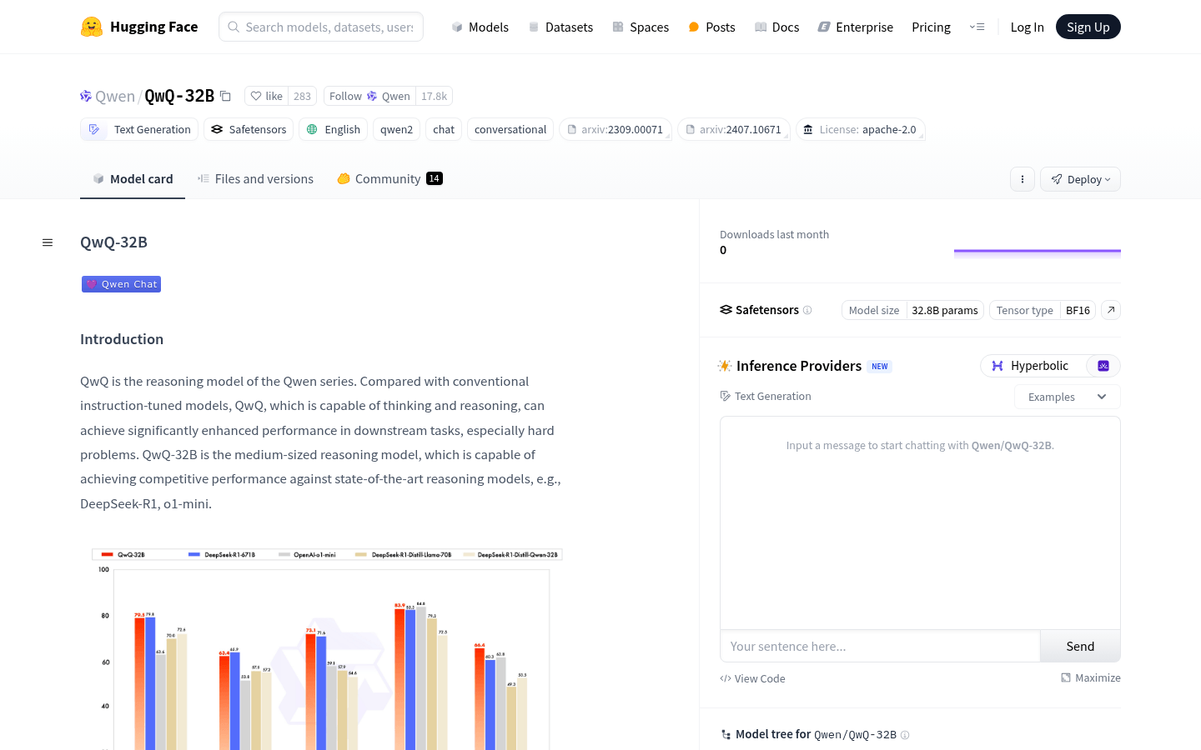
Task: Open the Enterprise nav item
Action: click(x=856, y=27)
